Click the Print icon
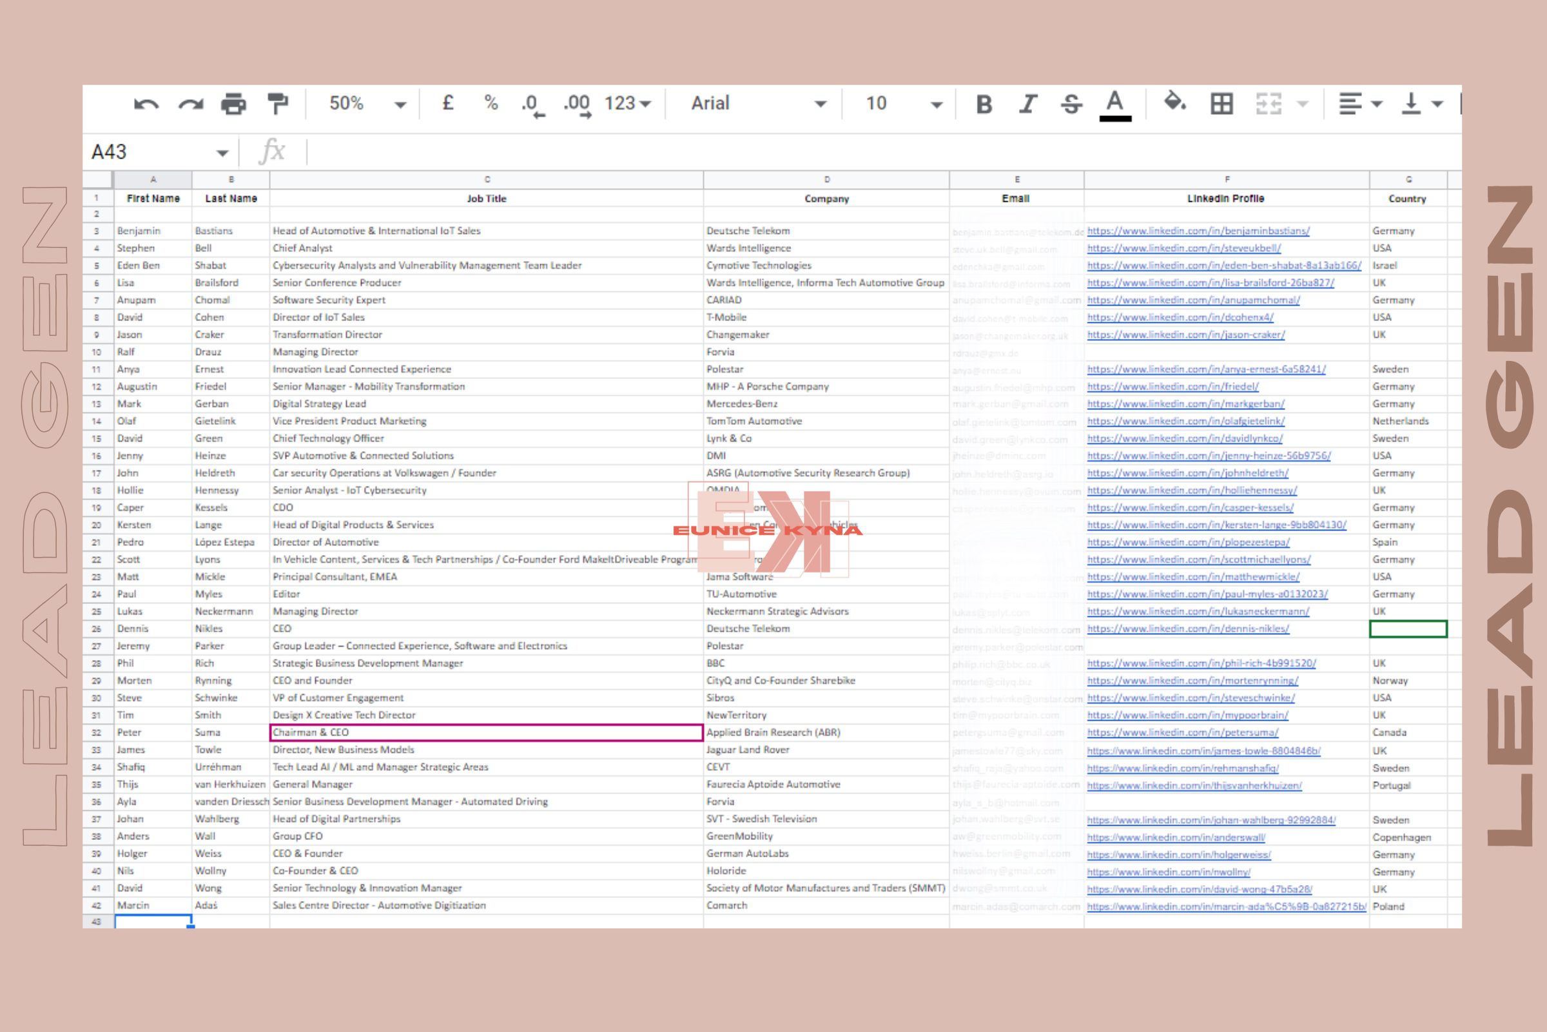The height and width of the screenshot is (1032, 1547). pos(233,104)
